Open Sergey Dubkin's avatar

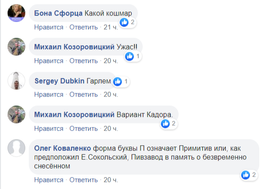[17, 81]
